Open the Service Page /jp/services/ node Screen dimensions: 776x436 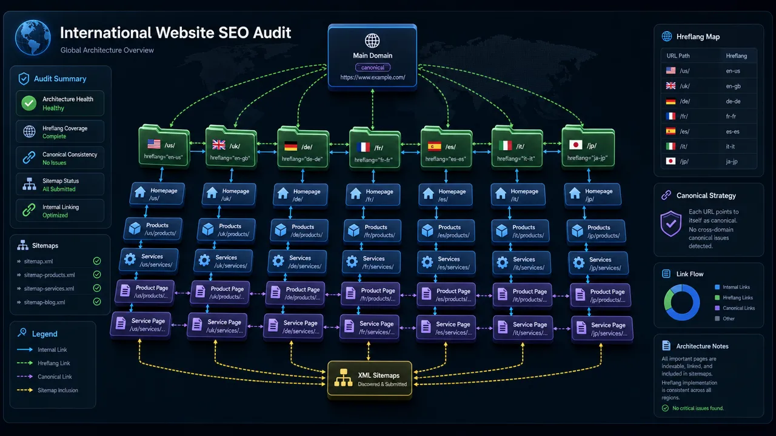click(x=603, y=329)
